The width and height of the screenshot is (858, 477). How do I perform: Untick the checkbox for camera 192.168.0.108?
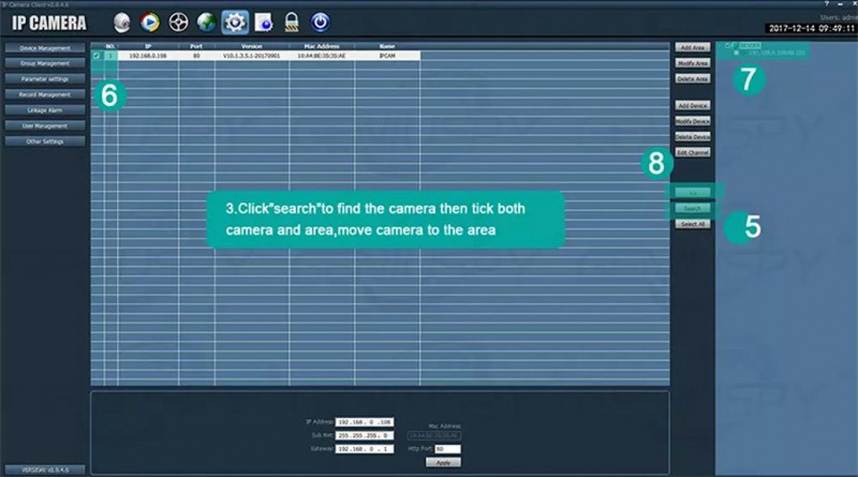click(97, 56)
